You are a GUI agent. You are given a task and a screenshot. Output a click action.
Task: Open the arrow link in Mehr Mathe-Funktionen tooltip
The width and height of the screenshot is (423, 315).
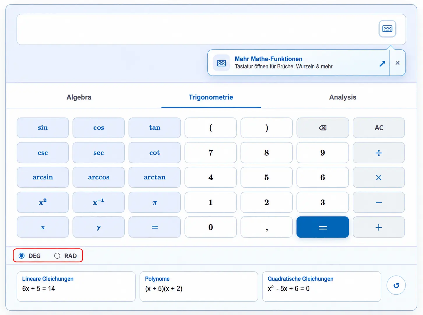point(382,63)
